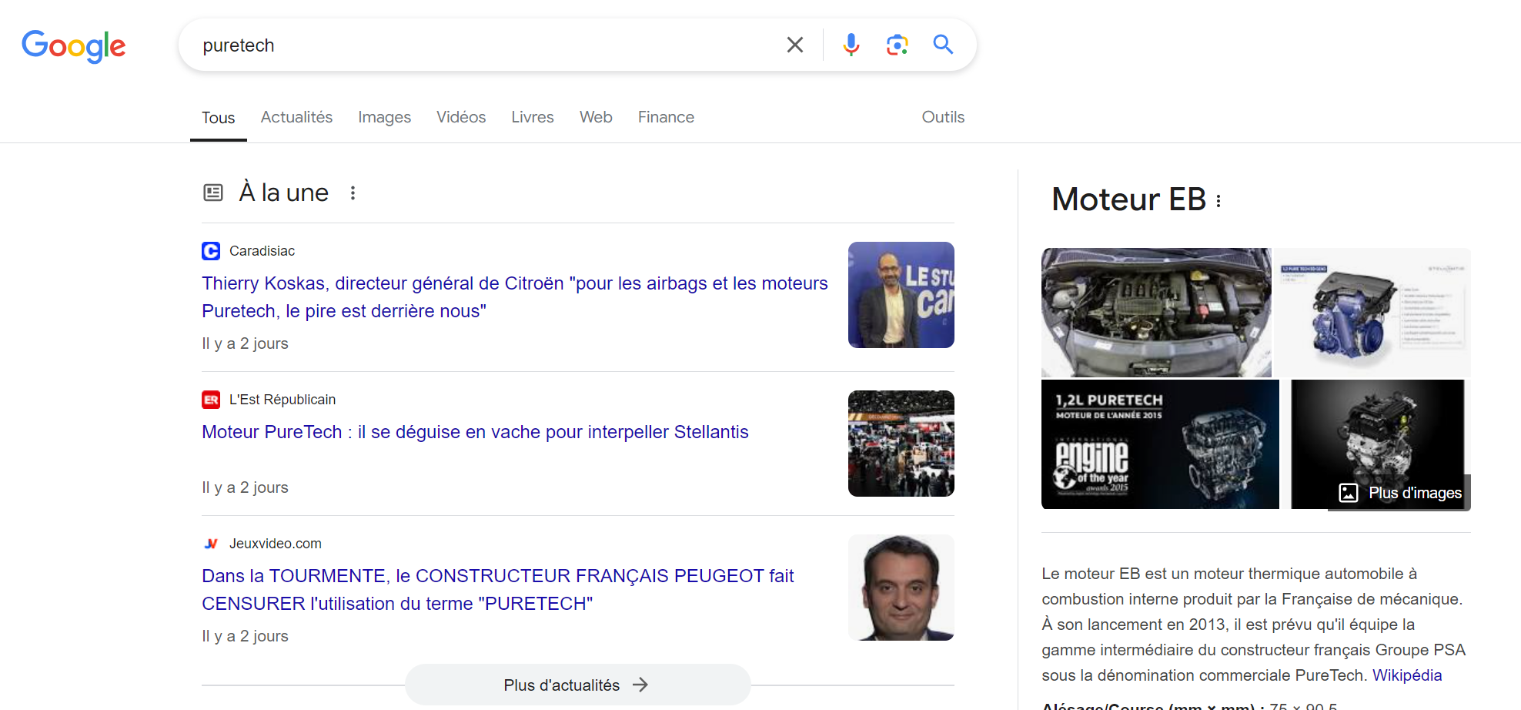Click the Google logo
This screenshot has width=1521, height=710.
(74, 46)
